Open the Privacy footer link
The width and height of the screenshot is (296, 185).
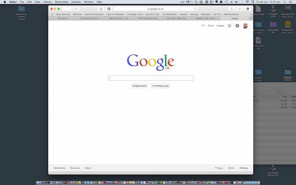(x=219, y=168)
